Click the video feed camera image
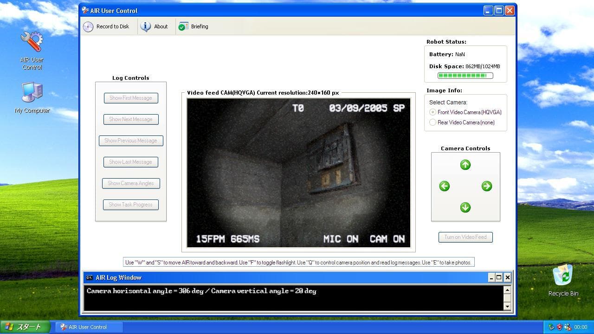The width and height of the screenshot is (594, 334). click(x=298, y=173)
